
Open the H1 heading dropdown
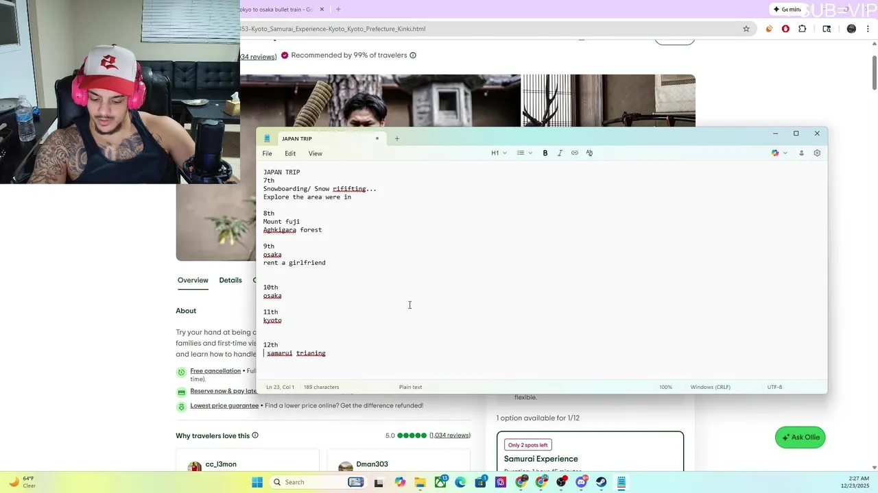coord(499,153)
